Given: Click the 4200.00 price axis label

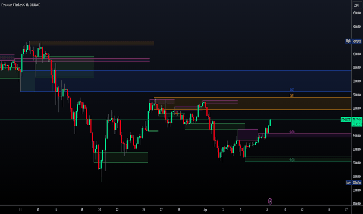Looking at the screenshot, I should click(x=357, y=27).
